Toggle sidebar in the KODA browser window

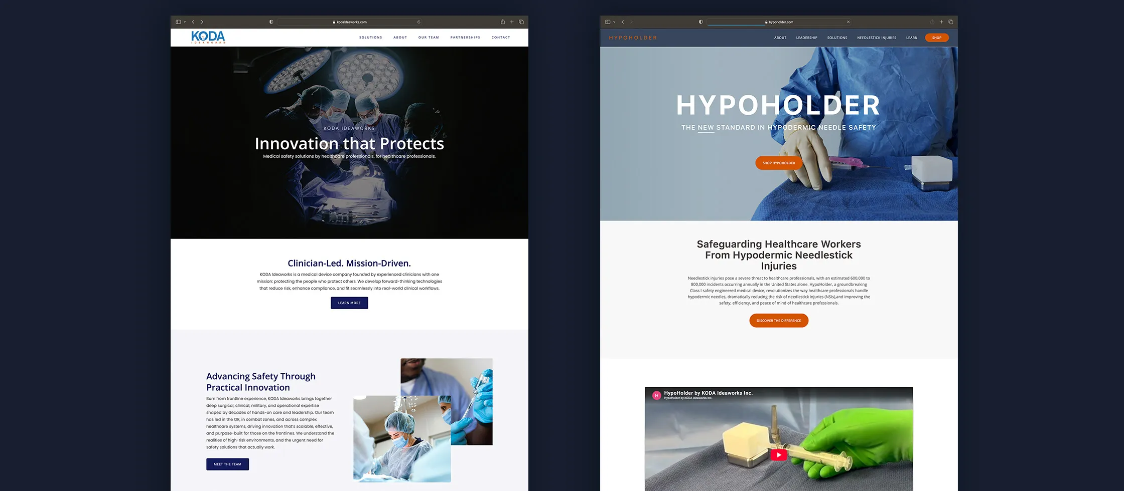pos(178,22)
